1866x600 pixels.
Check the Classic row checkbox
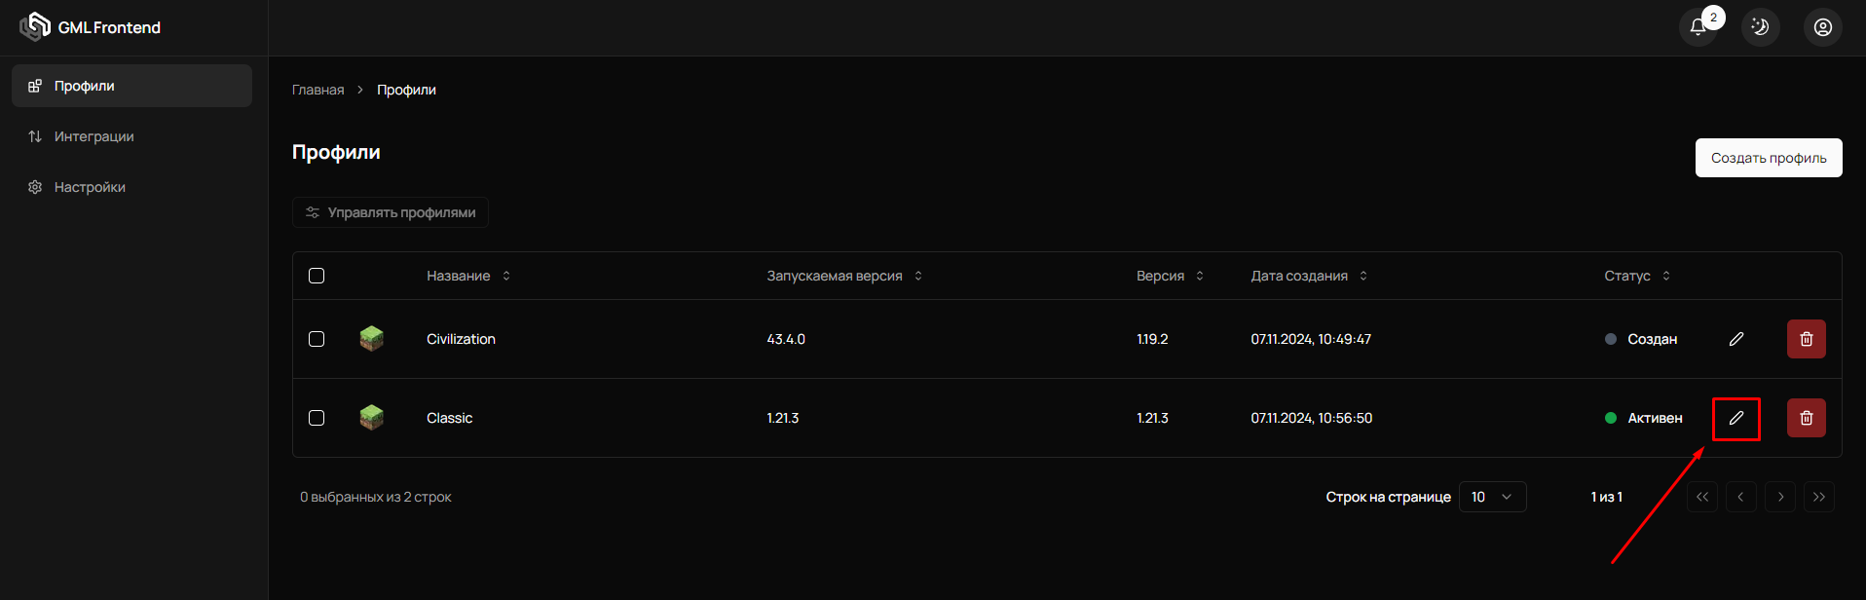317,418
